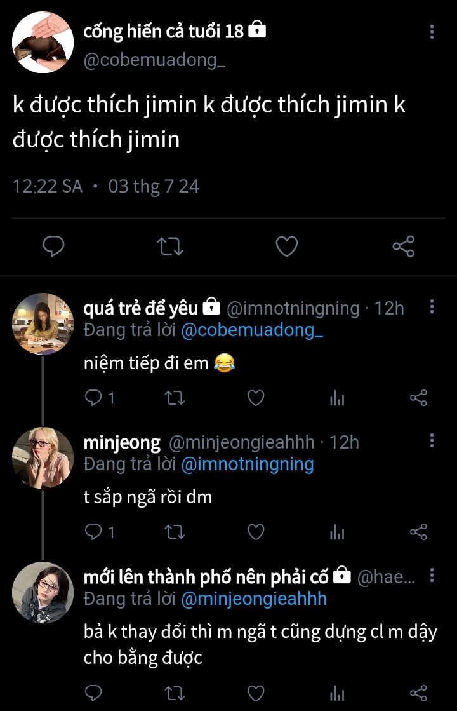Open more options on the main tweet
457x711 pixels.
(432, 32)
